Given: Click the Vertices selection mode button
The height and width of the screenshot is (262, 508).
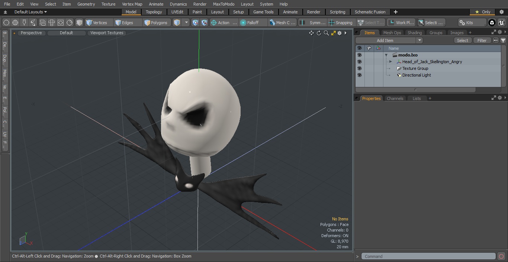Looking at the screenshot, I should click(99, 23).
